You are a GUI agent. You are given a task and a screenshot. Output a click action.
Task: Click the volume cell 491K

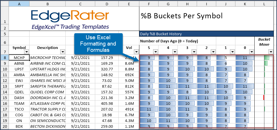tap(129, 109)
